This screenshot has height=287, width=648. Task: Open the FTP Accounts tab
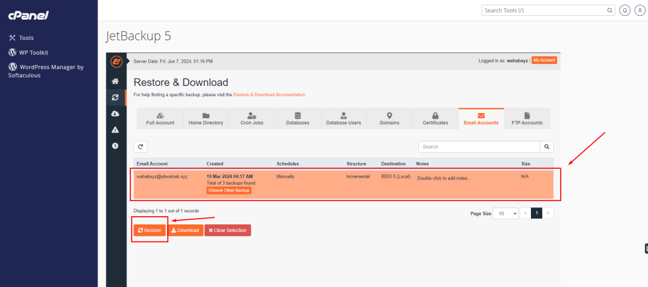[x=527, y=119]
